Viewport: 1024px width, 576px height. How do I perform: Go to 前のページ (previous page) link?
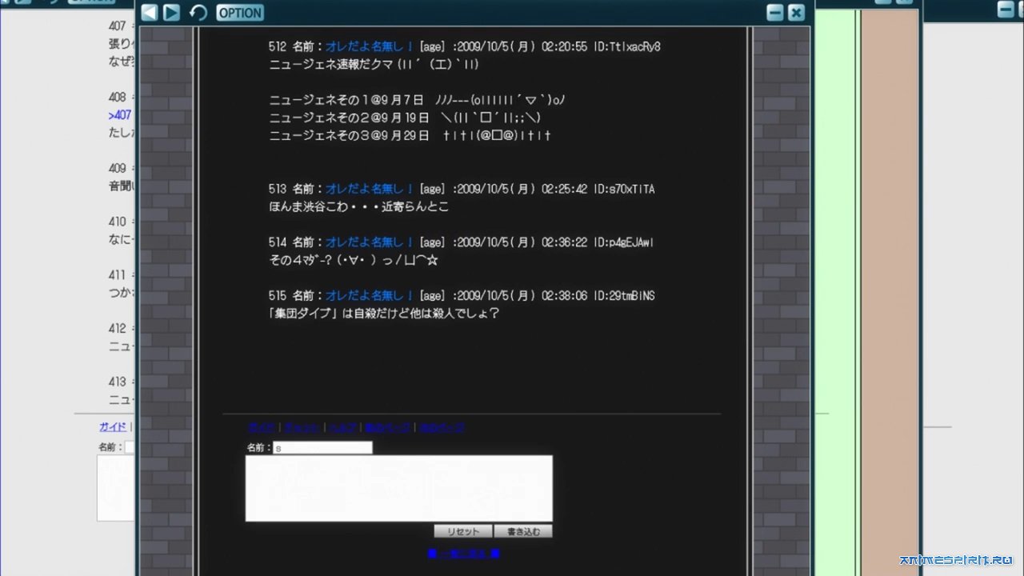click(386, 428)
